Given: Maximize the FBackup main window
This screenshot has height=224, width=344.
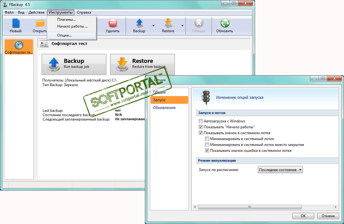Looking at the screenshot, I should pos(234,3).
